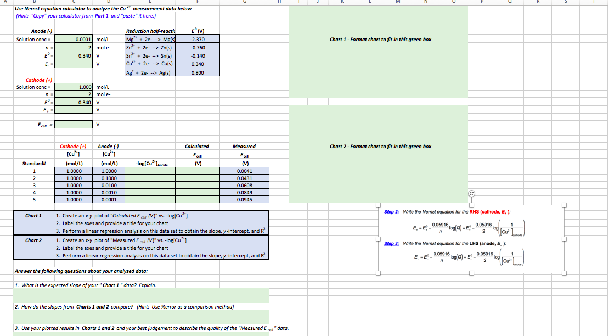Click the red Cathode (+) section heading
Viewport: 608px width, 336px height.
click(x=39, y=80)
